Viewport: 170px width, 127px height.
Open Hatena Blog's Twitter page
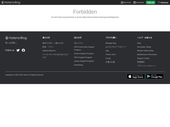point(18,50)
